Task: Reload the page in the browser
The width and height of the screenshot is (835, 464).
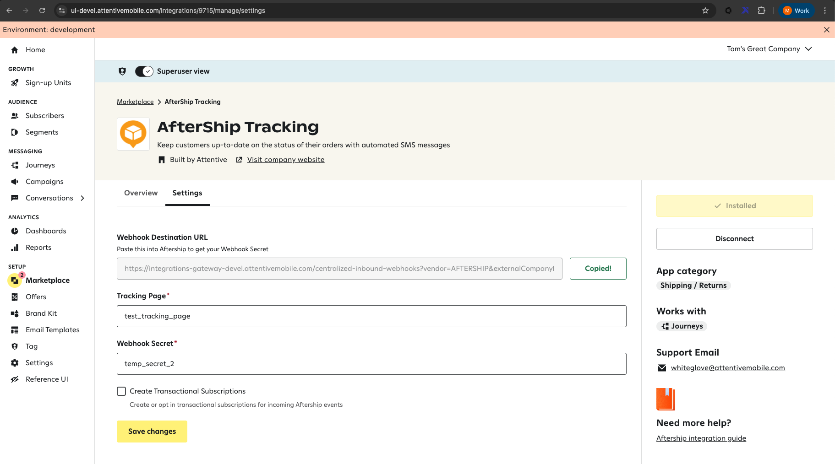Action: tap(42, 11)
